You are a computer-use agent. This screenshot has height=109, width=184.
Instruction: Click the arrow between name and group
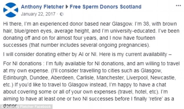(67, 7)
